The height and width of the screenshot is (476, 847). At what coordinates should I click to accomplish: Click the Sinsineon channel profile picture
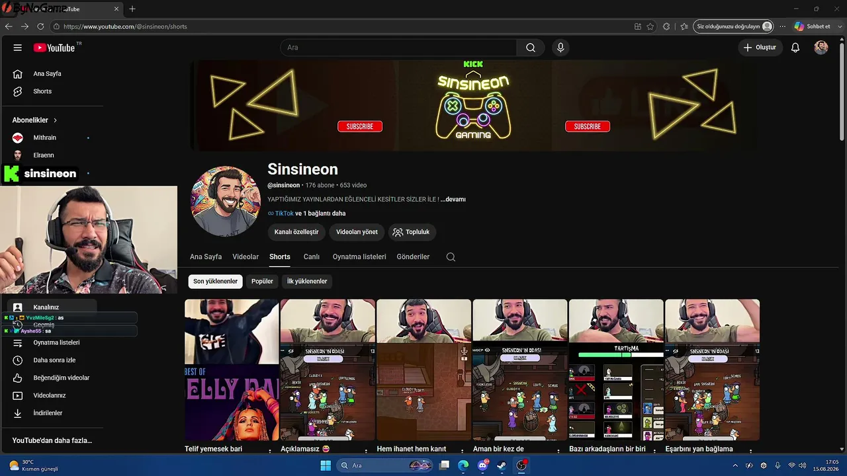pos(226,201)
